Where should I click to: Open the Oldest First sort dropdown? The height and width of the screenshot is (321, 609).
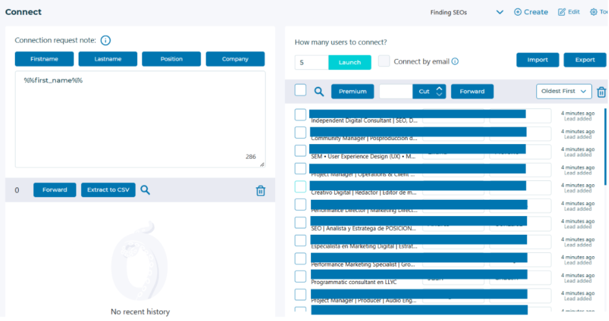pos(564,91)
